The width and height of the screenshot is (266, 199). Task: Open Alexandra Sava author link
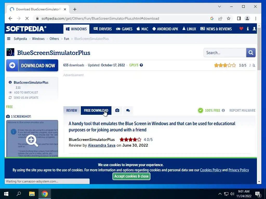102,145
